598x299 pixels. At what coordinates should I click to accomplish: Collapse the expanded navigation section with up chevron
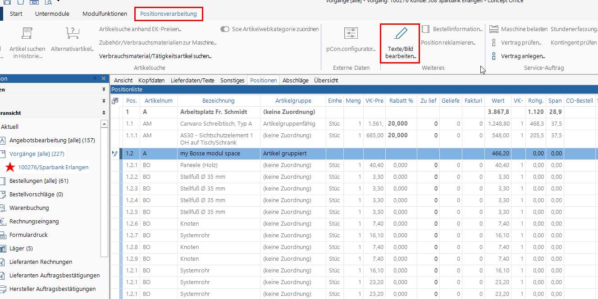click(104, 113)
